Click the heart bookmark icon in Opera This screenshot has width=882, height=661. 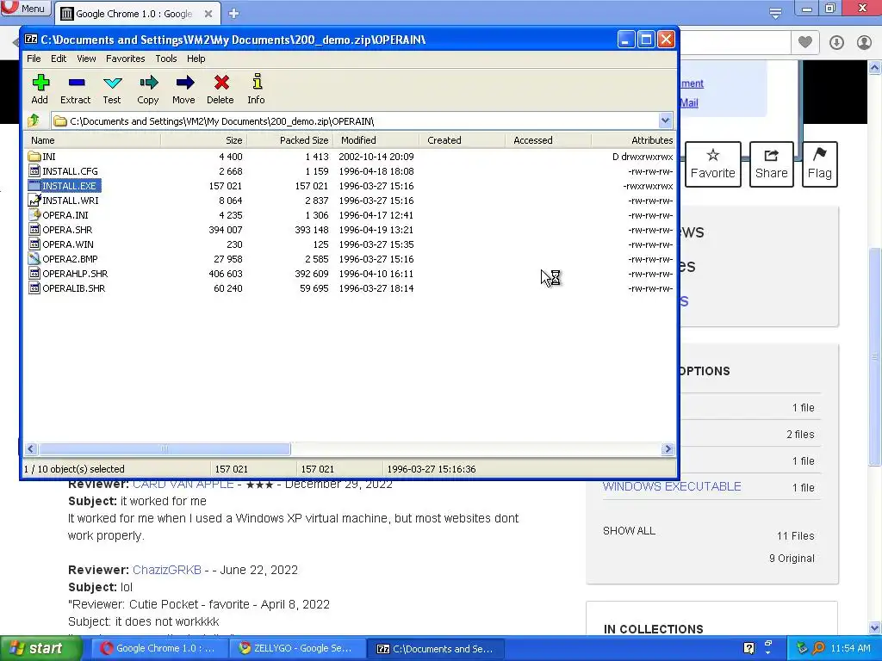pyautogui.click(x=805, y=42)
